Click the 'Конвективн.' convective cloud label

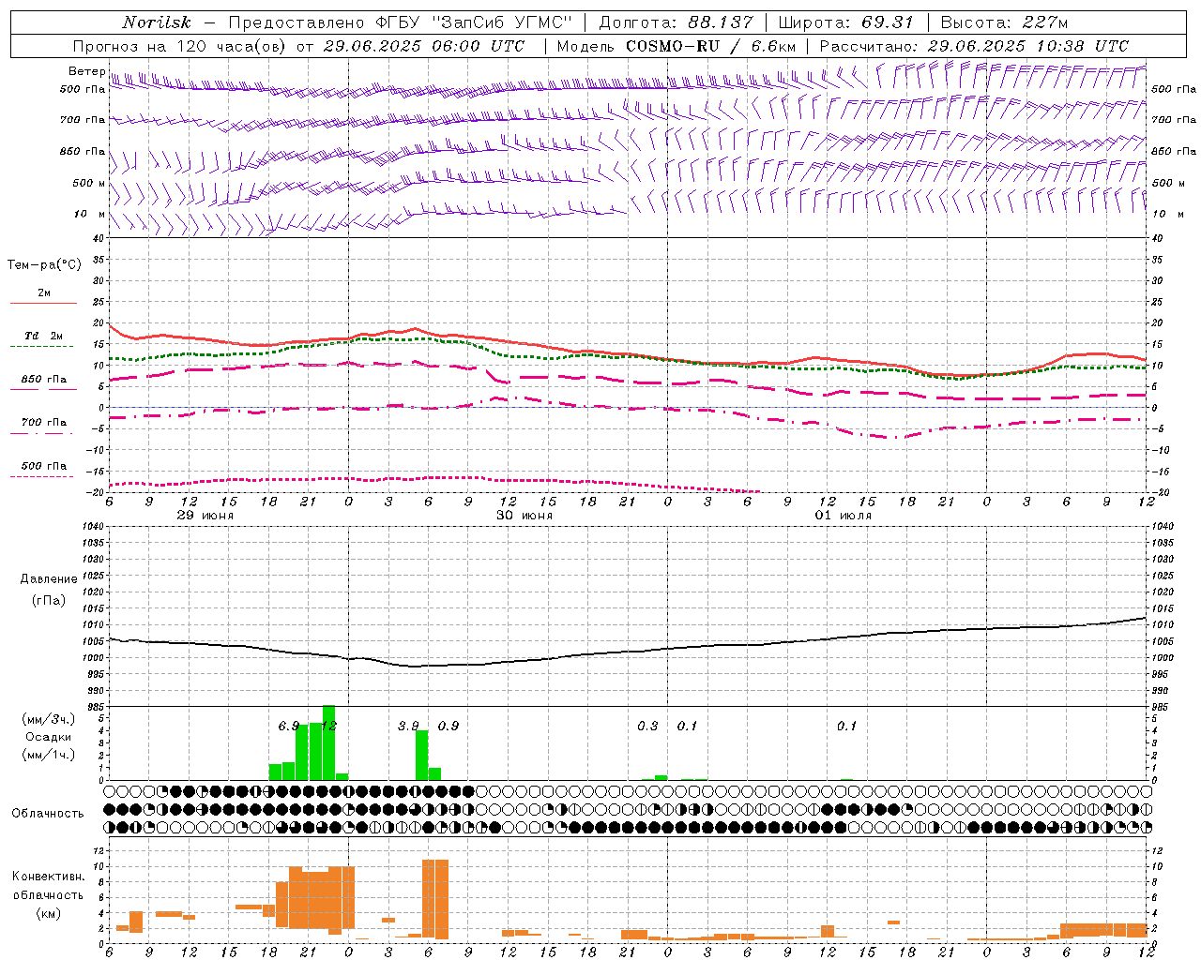point(48,877)
